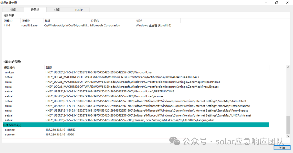293x153 pixels.
Task: Restore the window with the title bar button
Action: point(276,2)
